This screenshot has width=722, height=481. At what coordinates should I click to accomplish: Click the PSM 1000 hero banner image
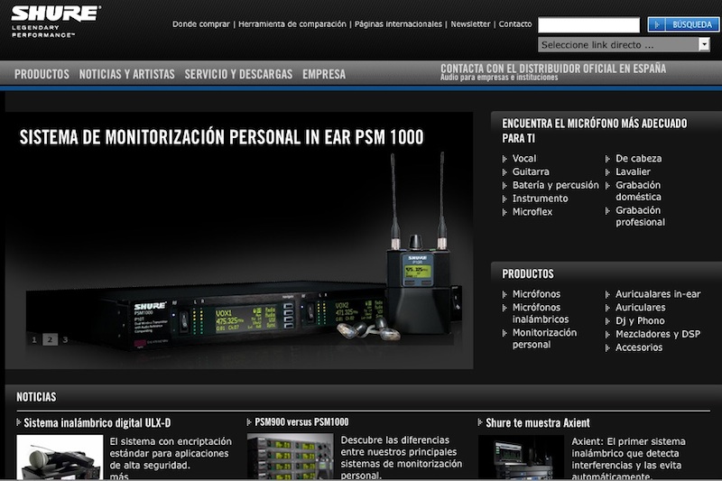239,240
